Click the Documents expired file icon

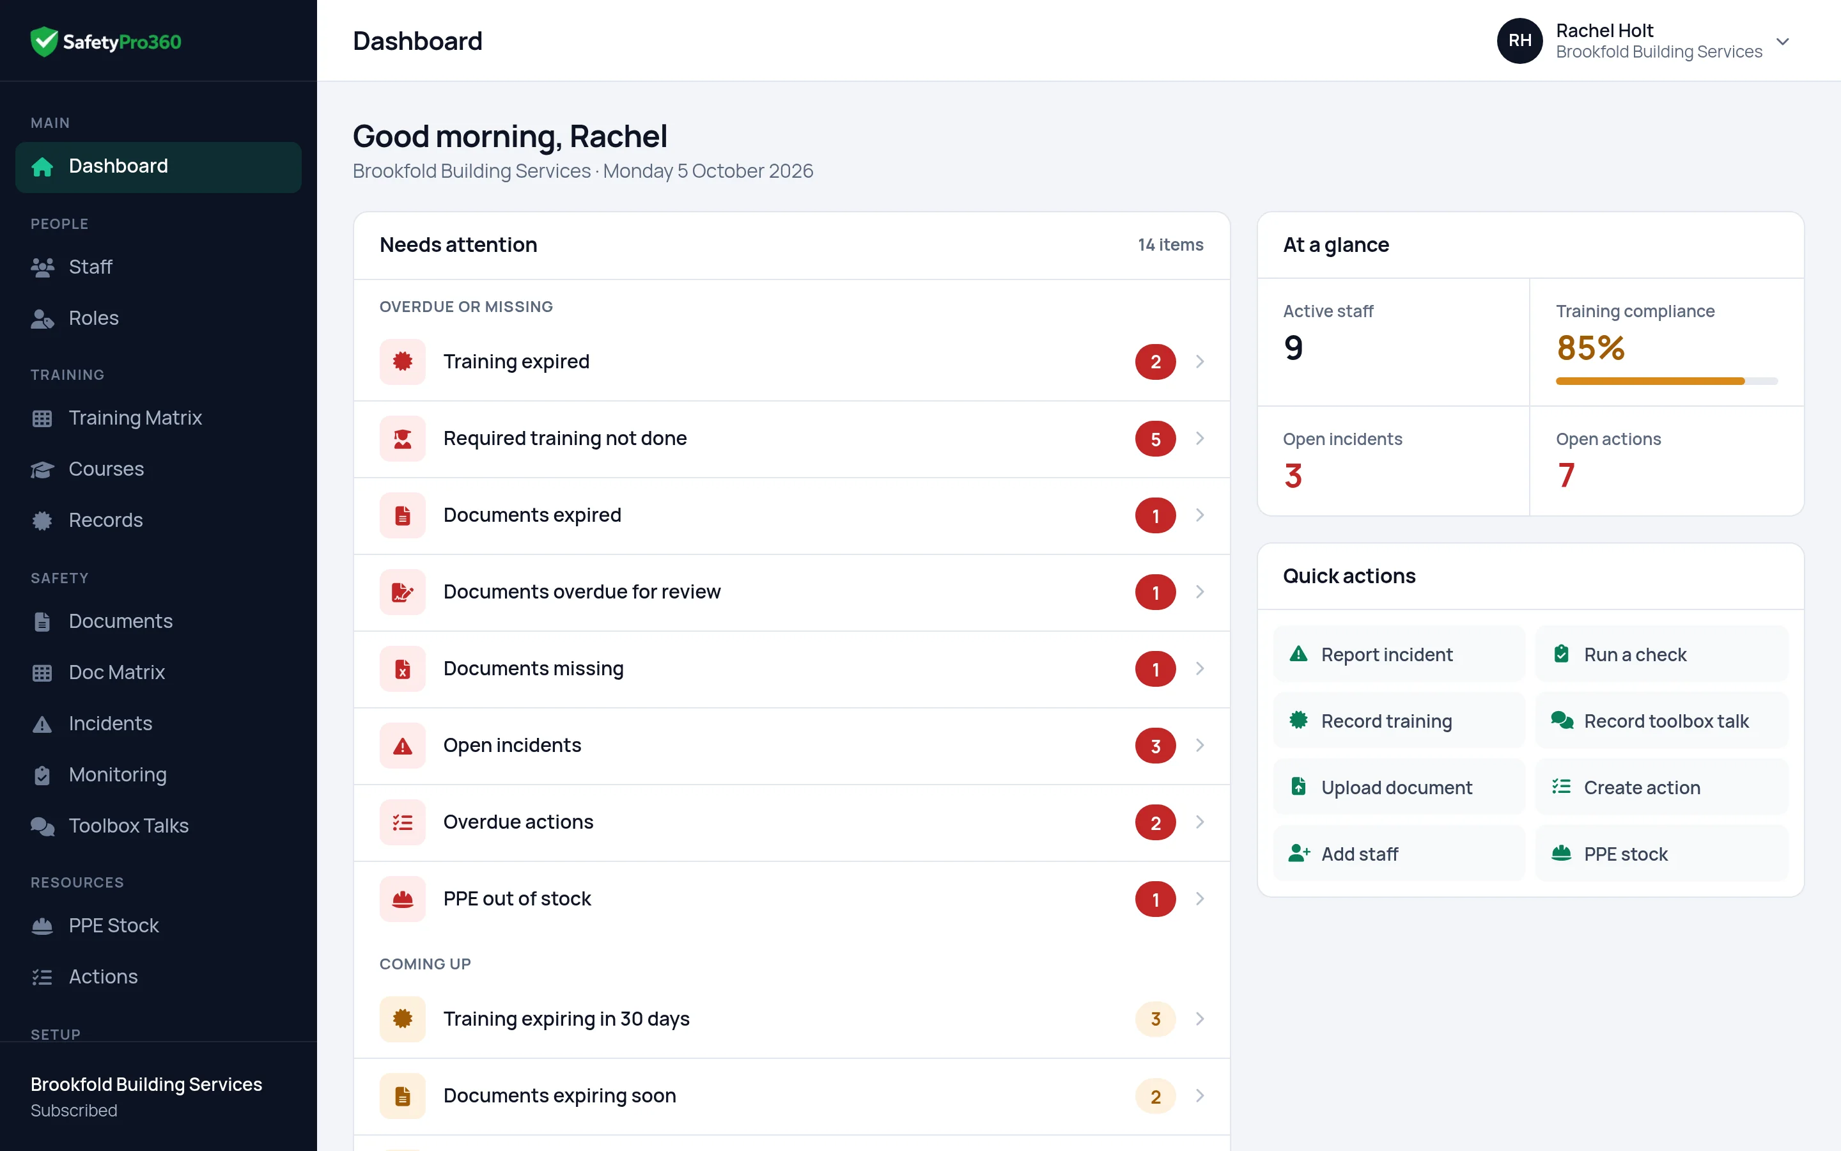coord(403,515)
